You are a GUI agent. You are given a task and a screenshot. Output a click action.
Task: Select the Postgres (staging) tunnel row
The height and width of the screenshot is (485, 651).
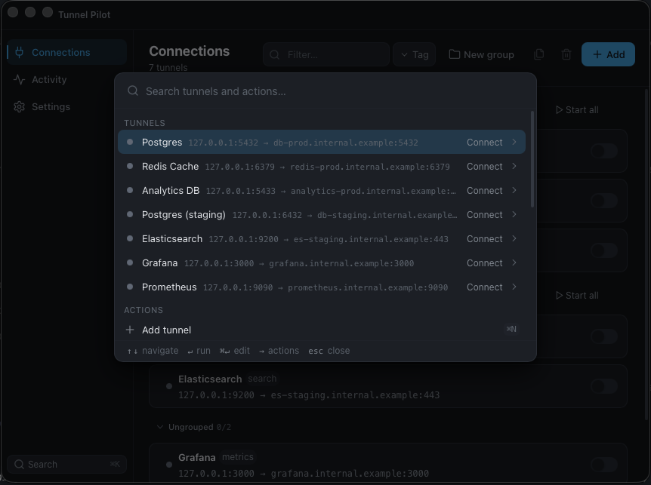coord(322,215)
